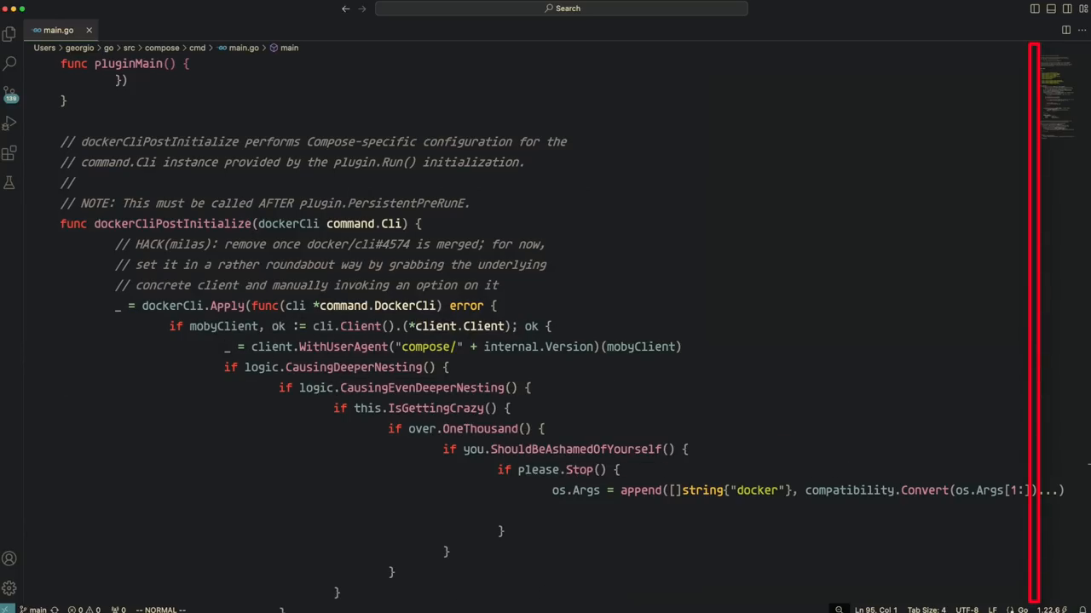Toggle the secondary side bar
The width and height of the screenshot is (1091, 613).
[1067, 9]
